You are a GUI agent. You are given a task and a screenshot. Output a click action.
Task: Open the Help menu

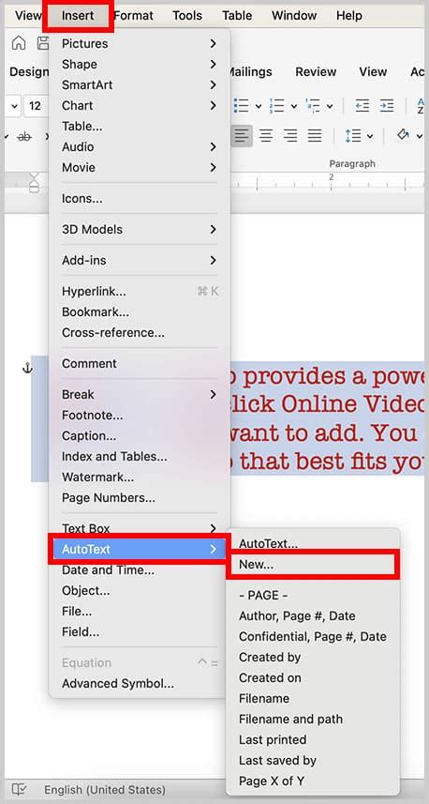349,15
